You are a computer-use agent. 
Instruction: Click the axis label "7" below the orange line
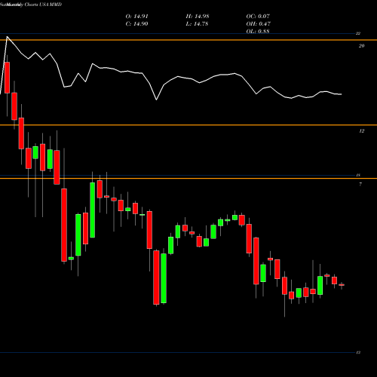pos(360,185)
